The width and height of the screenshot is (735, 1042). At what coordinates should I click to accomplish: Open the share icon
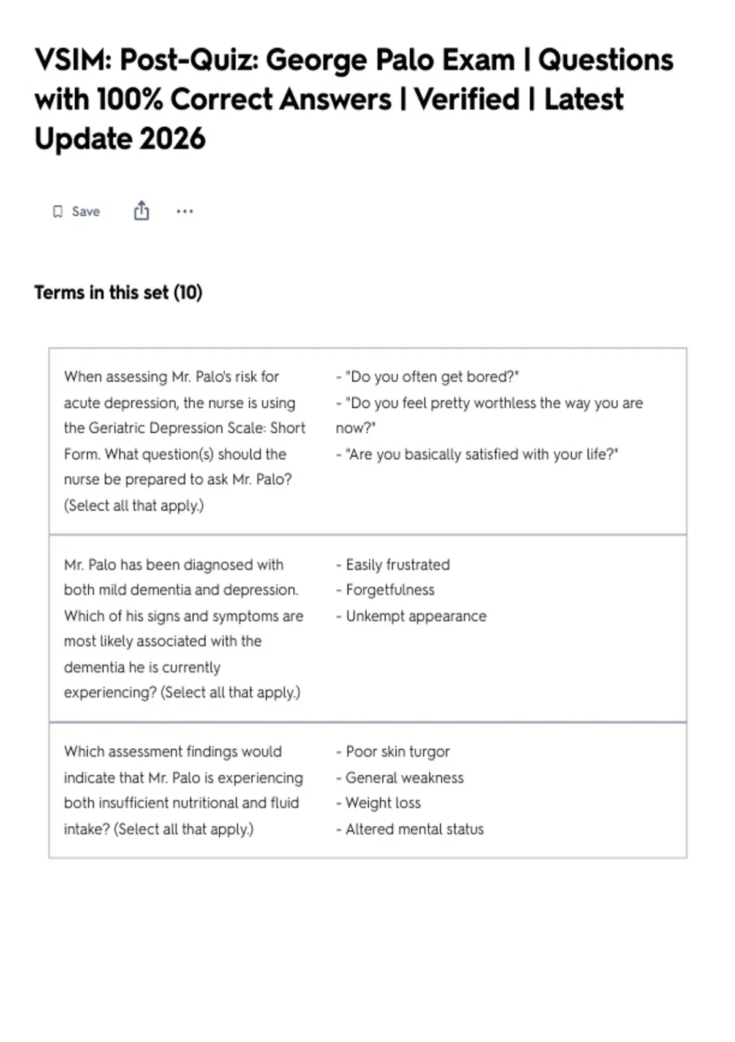click(x=141, y=210)
